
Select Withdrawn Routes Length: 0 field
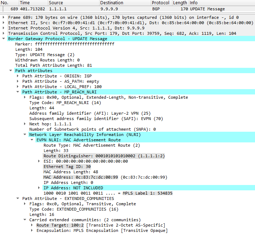click(47, 60)
